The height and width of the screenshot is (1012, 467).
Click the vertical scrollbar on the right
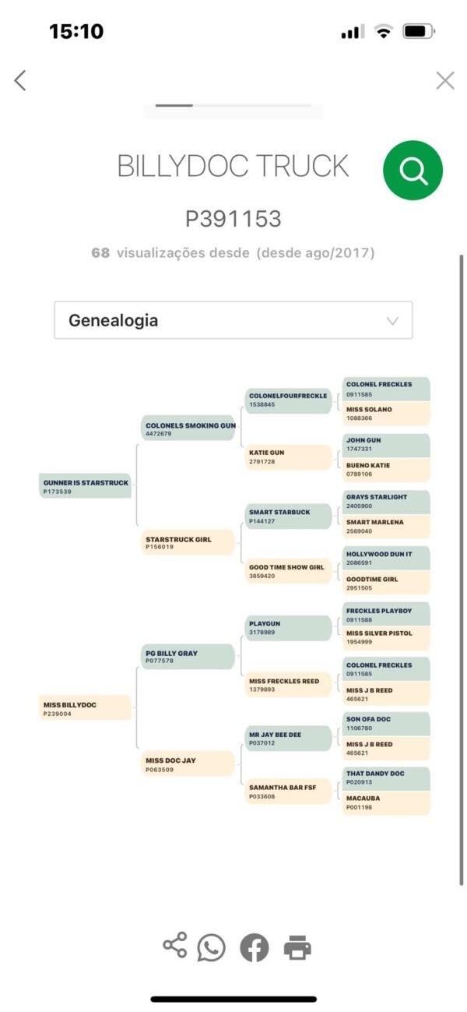pyautogui.click(x=462, y=569)
